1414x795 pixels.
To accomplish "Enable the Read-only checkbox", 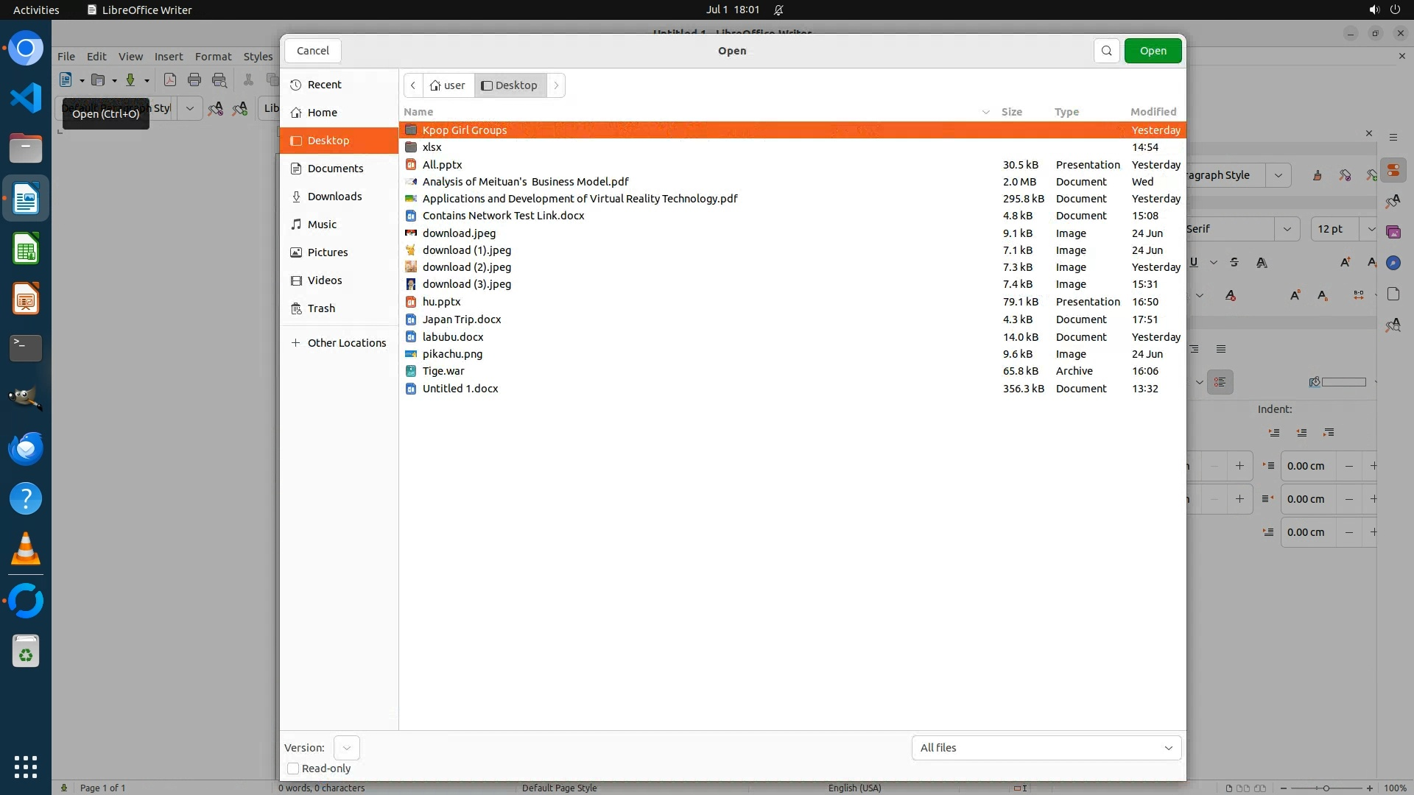I will (293, 768).
